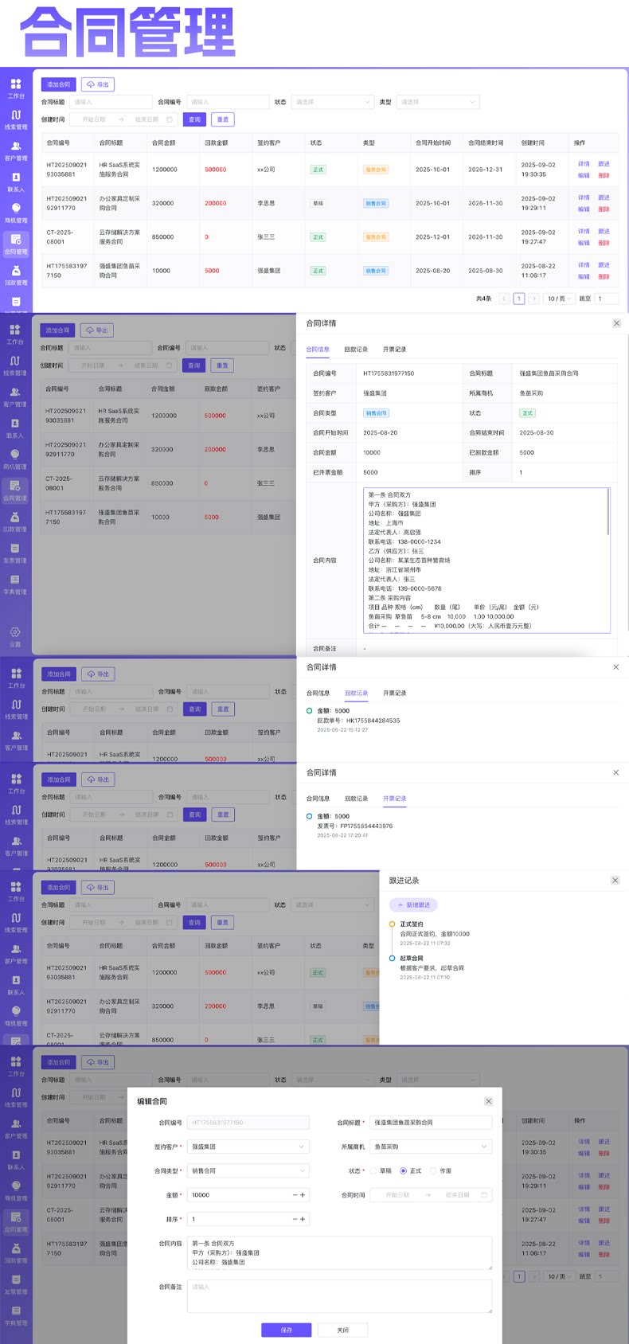Select 合同信息 tab above contract info table
This screenshot has height=1344, width=629.
click(x=318, y=350)
